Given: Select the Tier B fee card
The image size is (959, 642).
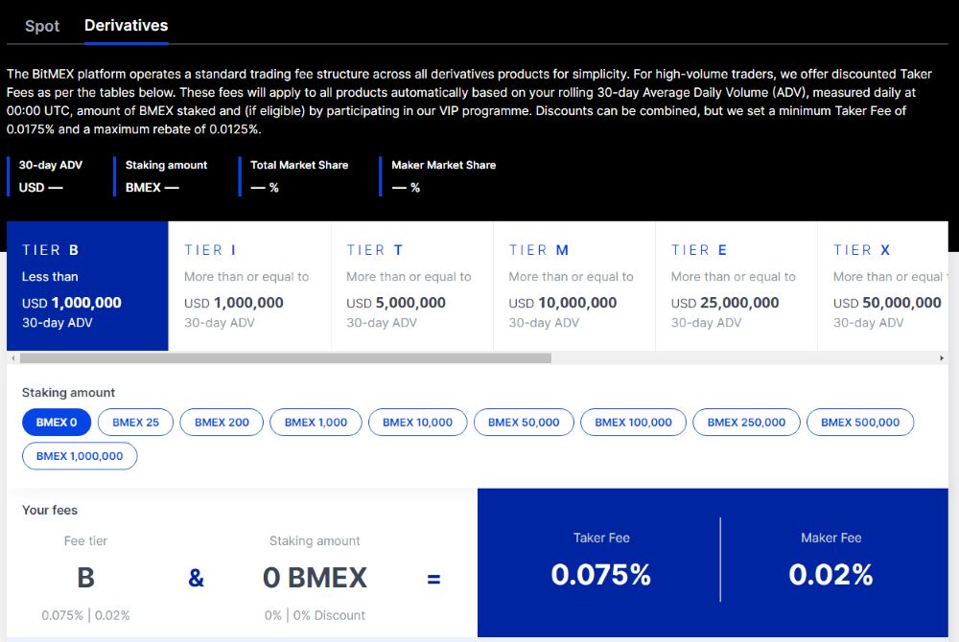Looking at the screenshot, I should (x=87, y=286).
